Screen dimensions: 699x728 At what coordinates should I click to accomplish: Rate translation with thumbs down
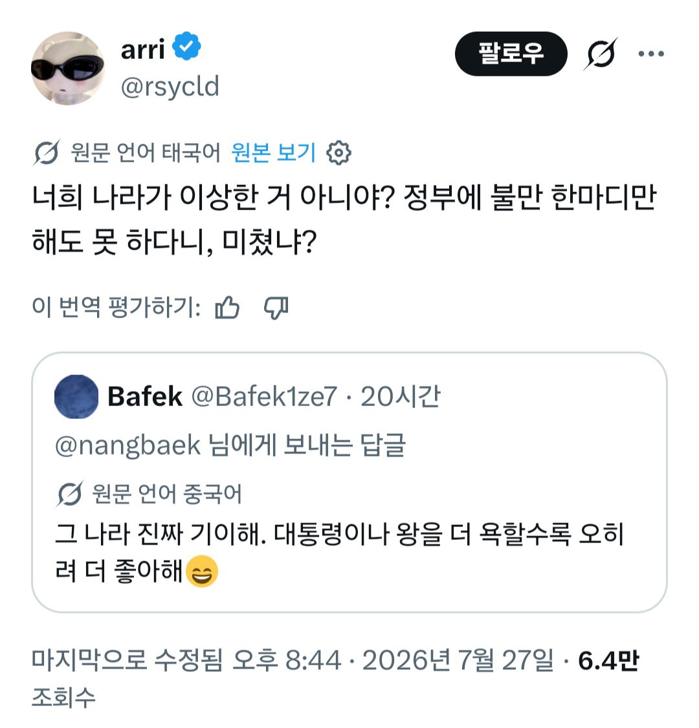tap(276, 307)
